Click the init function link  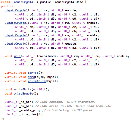pos(17,56)
